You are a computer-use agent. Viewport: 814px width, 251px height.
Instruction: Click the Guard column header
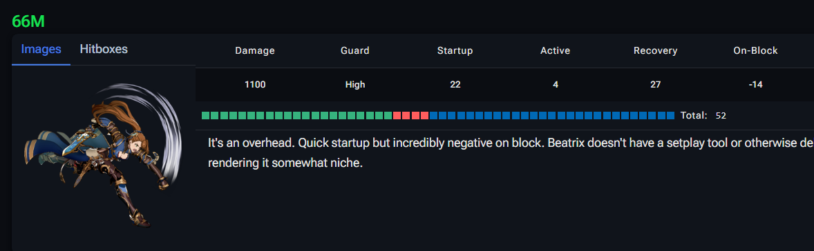[355, 51]
